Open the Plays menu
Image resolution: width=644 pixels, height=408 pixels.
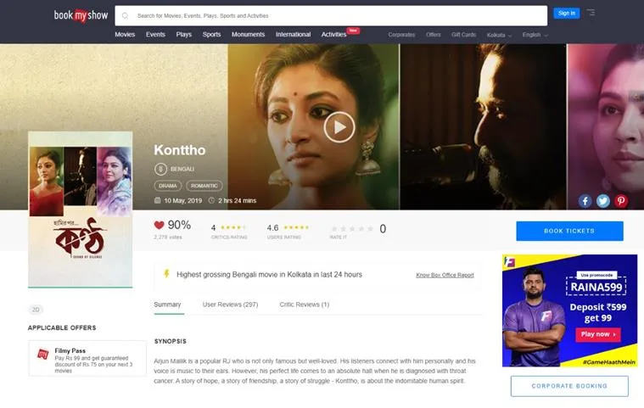[183, 35]
